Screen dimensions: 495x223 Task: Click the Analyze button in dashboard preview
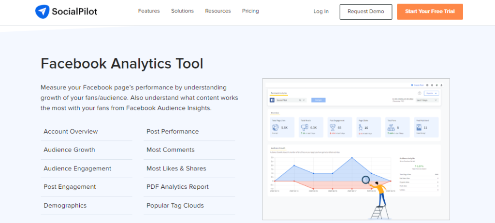(x=318, y=100)
